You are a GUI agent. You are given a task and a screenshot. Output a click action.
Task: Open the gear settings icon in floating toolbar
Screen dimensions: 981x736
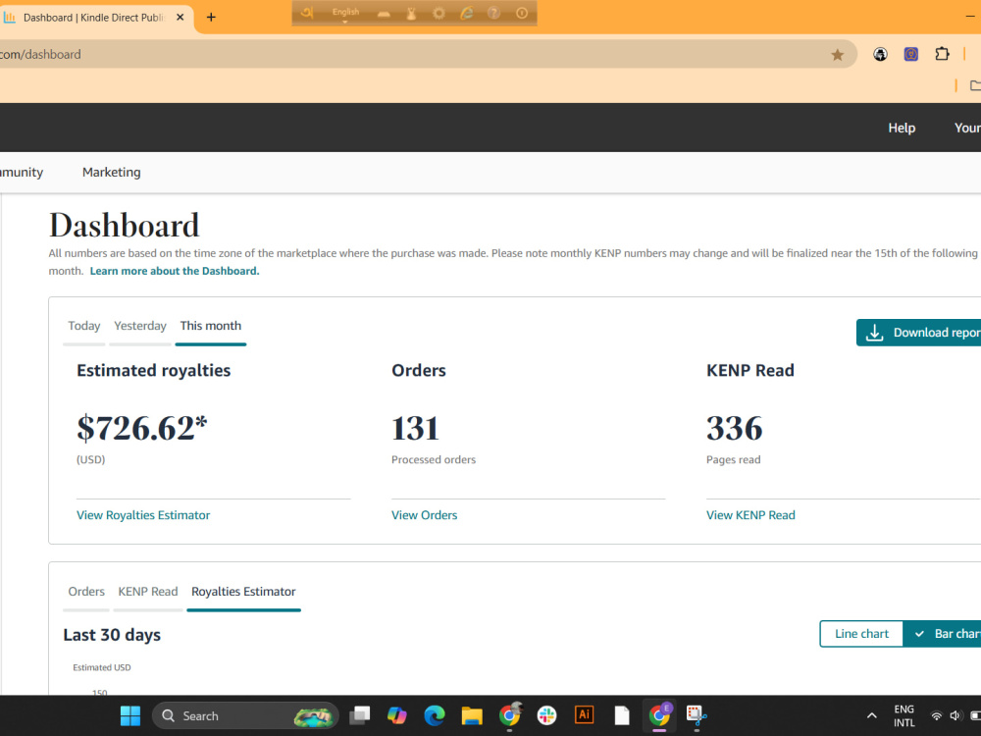point(439,13)
